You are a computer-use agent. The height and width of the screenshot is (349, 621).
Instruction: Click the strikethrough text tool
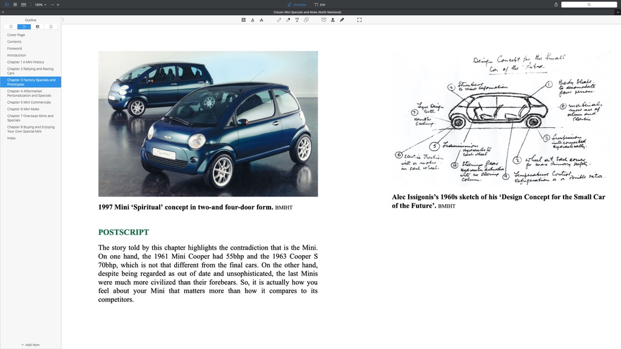261,20
